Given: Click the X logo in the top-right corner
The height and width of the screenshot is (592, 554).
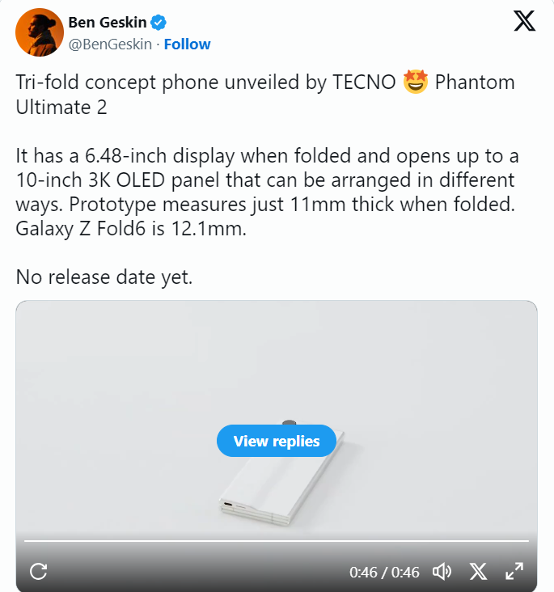Looking at the screenshot, I should pyautogui.click(x=525, y=23).
